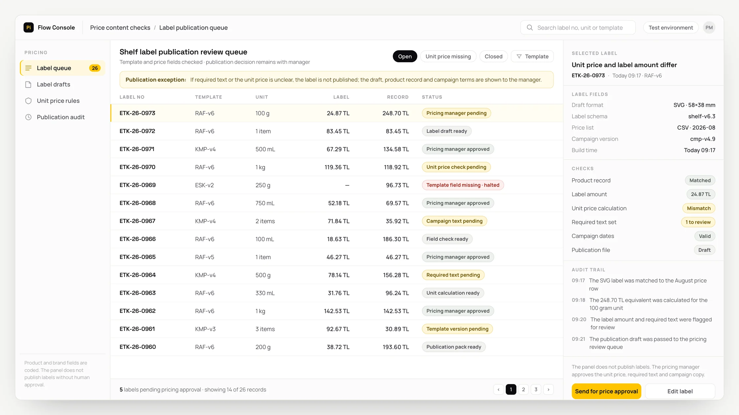This screenshot has height=415, width=739.
Task: Click the LABEL NO column header
Action: pyautogui.click(x=132, y=97)
